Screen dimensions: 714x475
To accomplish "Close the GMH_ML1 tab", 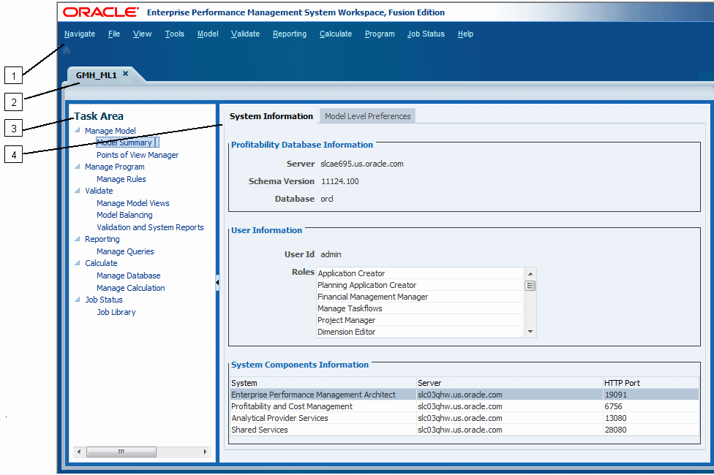I will (125, 74).
